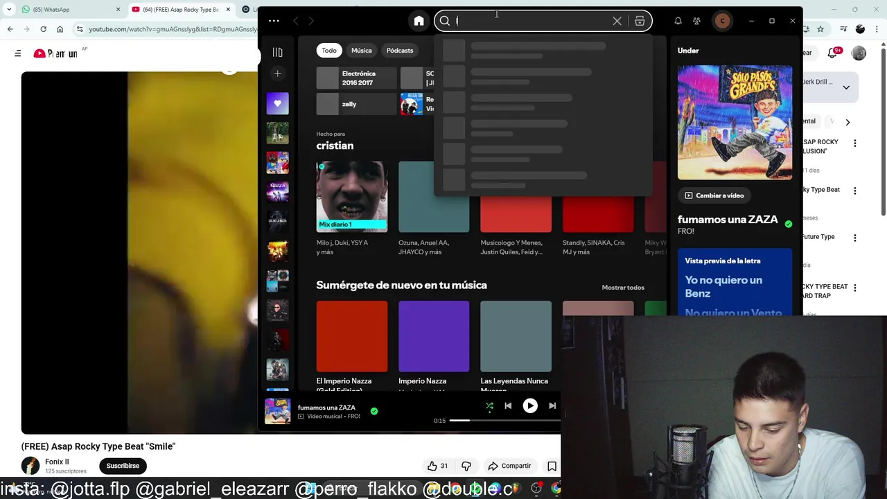This screenshot has height=499, width=887.
Task: Skip to previous track
Action: coord(508,406)
